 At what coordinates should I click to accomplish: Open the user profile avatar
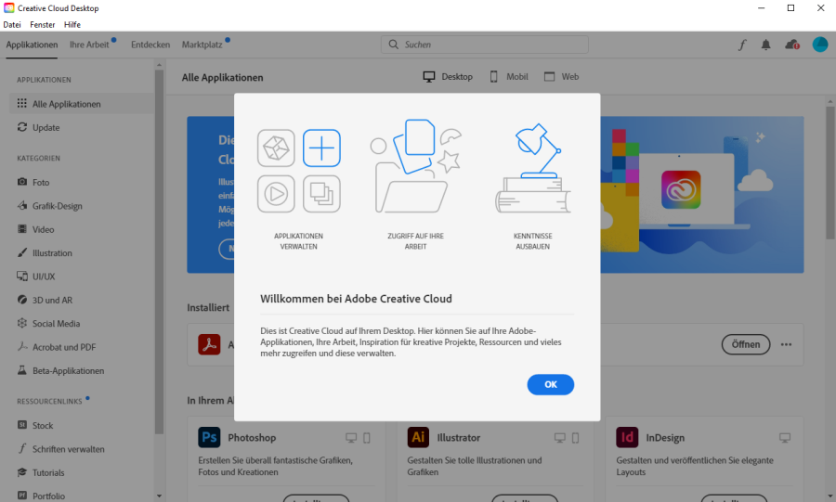(x=820, y=45)
